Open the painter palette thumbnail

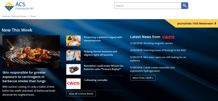pyautogui.click(x=73, y=41)
